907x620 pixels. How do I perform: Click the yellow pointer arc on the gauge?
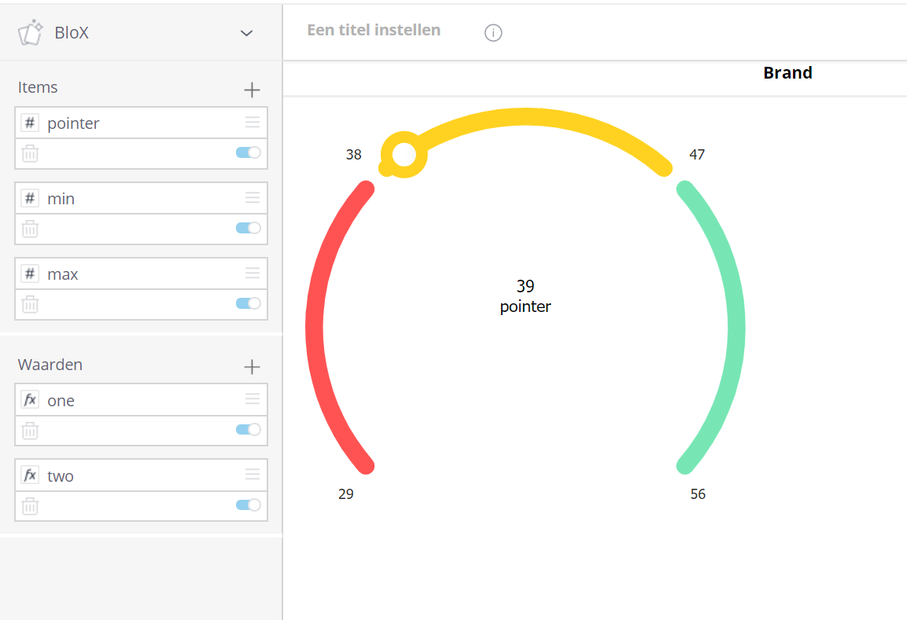[527, 118]
